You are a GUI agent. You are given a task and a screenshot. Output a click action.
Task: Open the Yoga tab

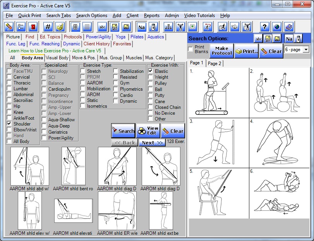click(x=120, y=37)
